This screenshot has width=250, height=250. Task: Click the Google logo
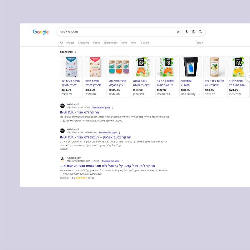(41, 32)
